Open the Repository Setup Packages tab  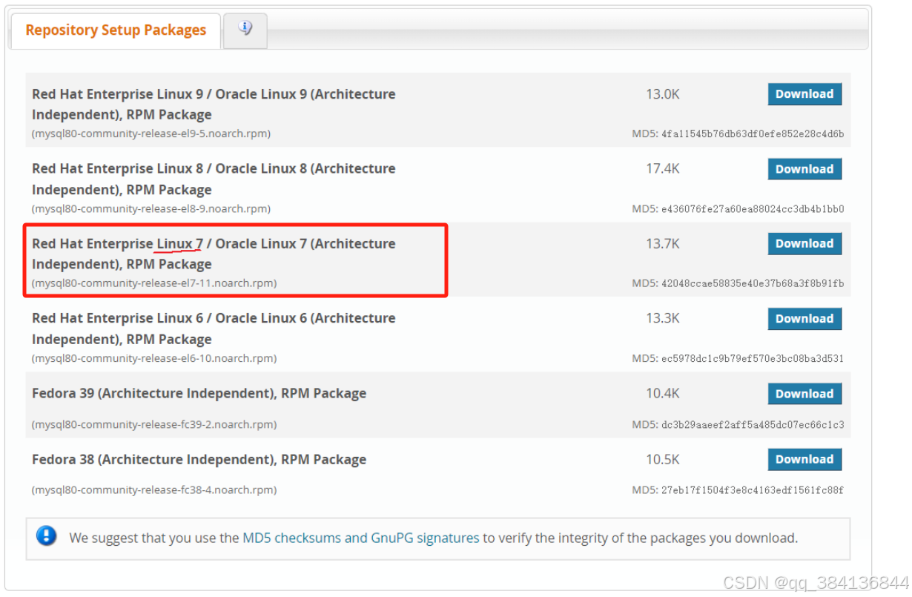[116, 30]
